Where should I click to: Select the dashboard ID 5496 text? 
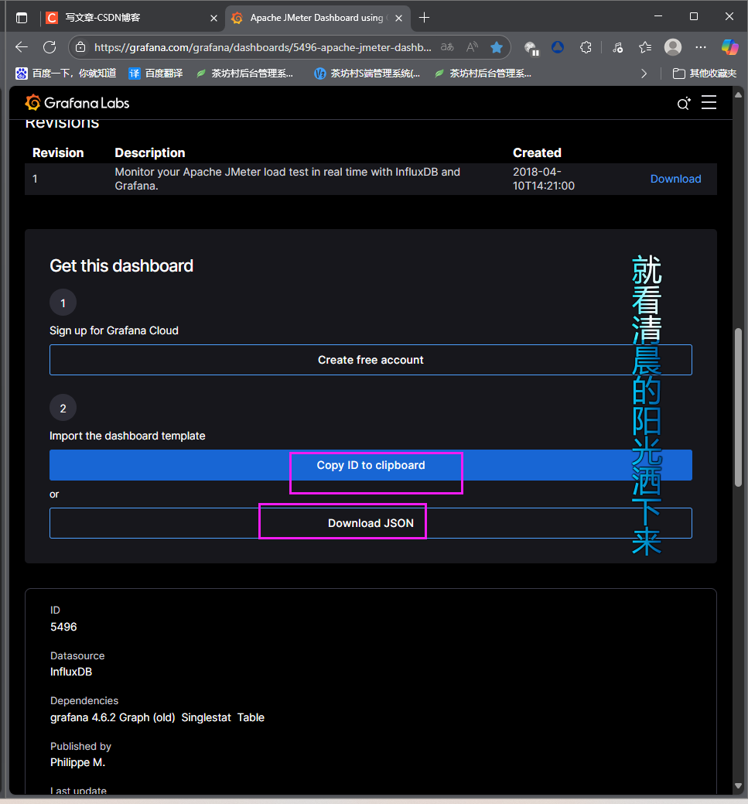click(63, 627)
